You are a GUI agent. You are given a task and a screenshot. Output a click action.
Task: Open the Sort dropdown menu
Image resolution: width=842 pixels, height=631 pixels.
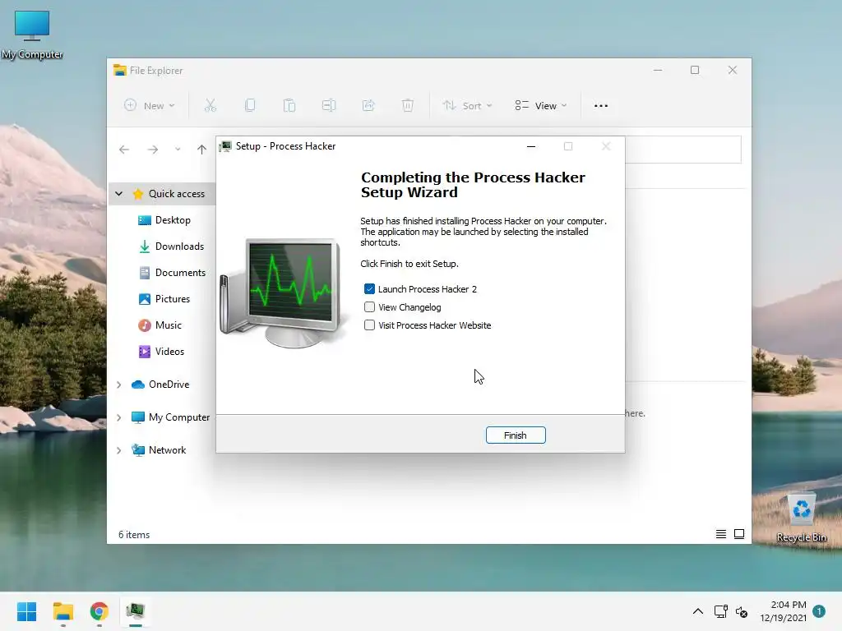[x=467, y=106]
